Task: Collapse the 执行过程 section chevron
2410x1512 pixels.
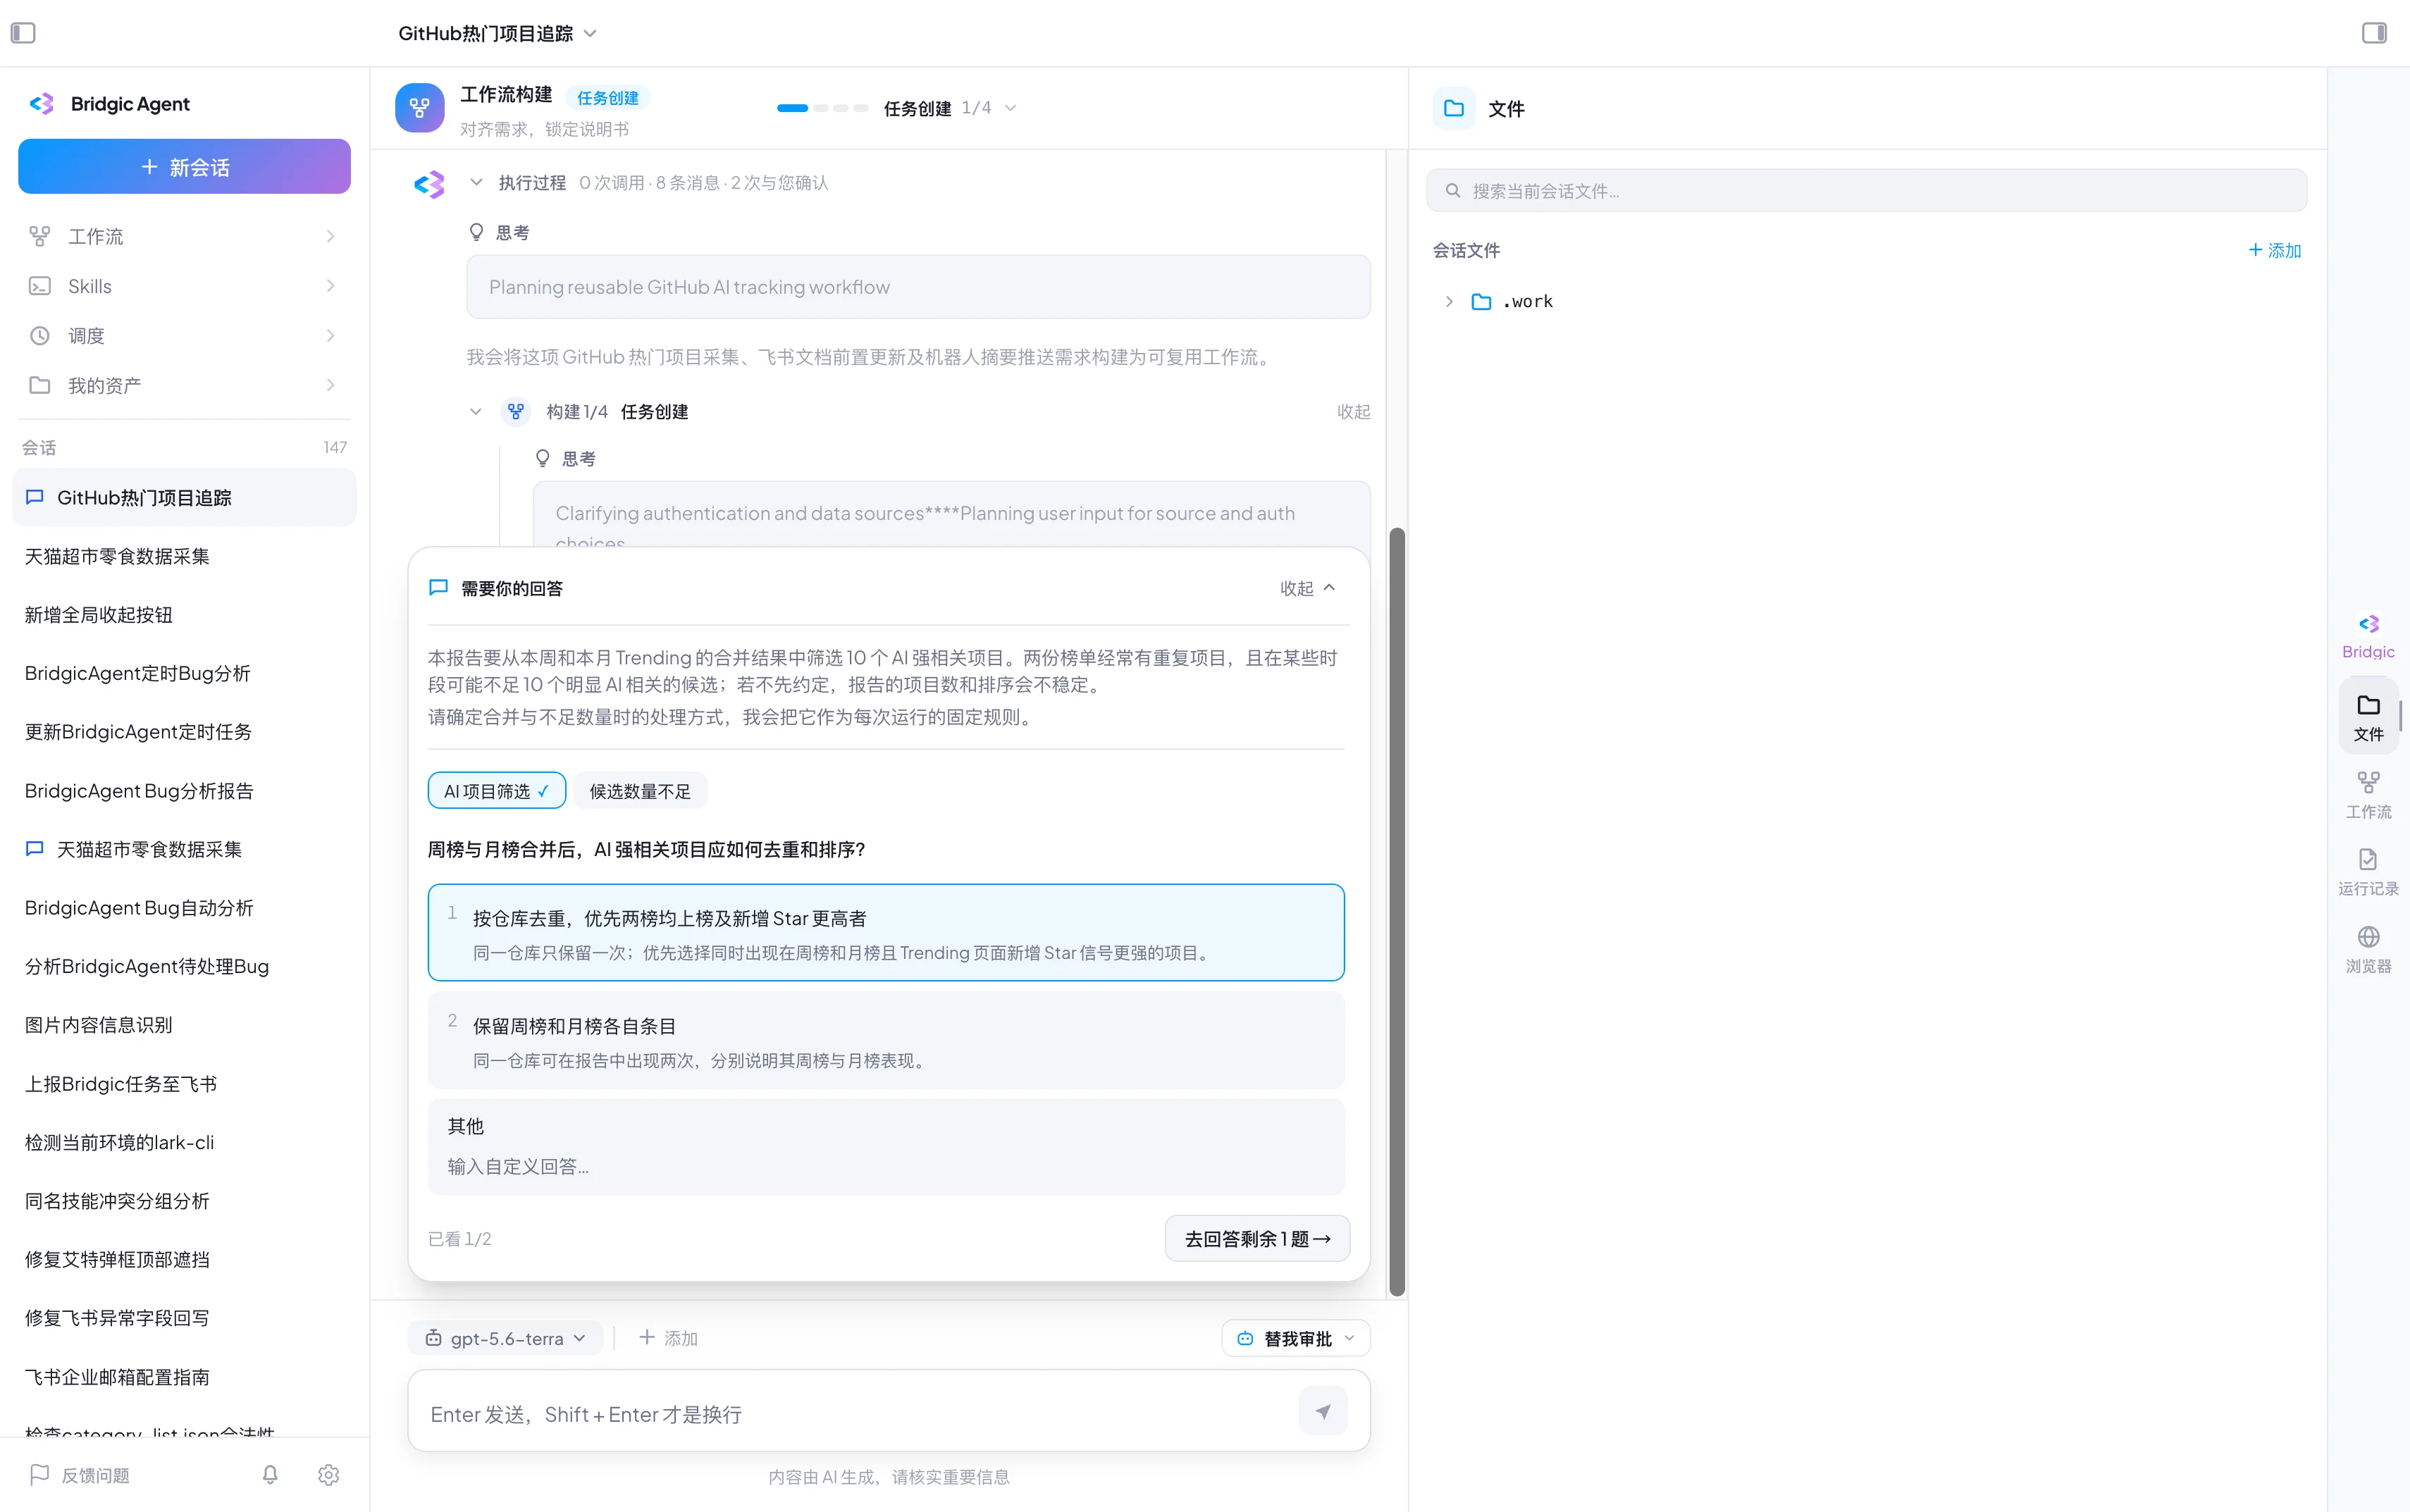Action: [x=476, y=182]
